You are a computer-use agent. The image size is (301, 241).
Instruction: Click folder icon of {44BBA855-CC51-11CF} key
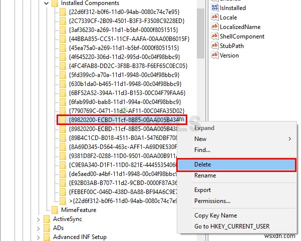point(63,39)
